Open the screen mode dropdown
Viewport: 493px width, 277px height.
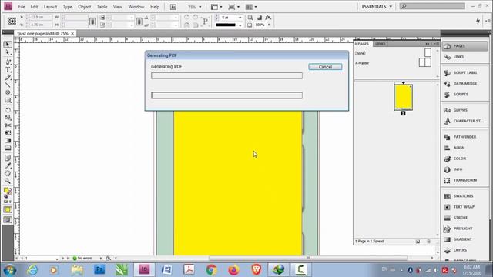(233, 7)
